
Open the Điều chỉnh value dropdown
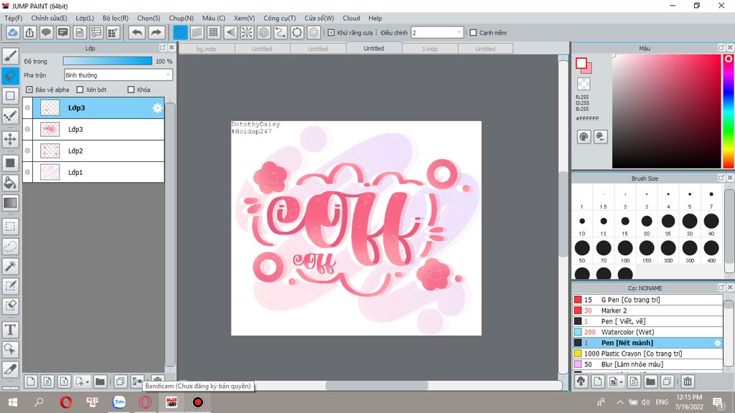coord(437,33)
